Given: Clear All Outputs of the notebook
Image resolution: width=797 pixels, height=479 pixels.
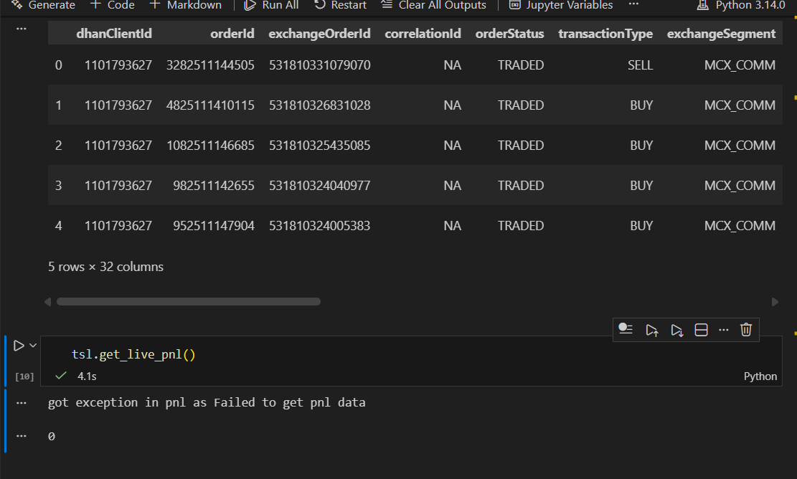Looking at the screenshot, I should click(x=433, y=5).
